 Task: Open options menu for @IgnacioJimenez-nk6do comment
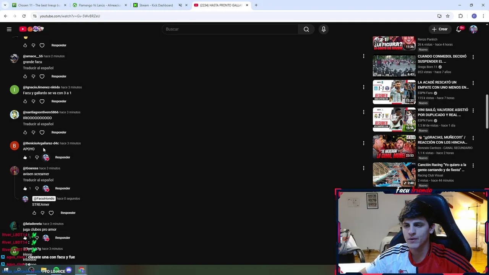point(363,87)
